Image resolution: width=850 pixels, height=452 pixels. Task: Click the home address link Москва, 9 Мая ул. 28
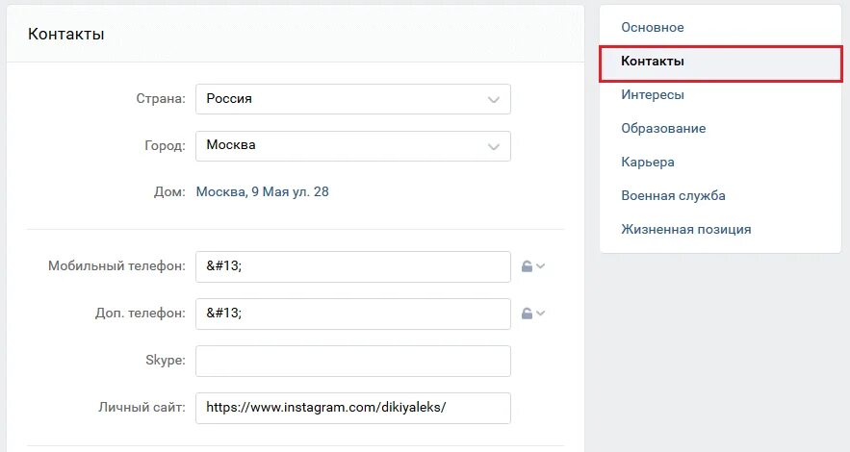(263, 191)
